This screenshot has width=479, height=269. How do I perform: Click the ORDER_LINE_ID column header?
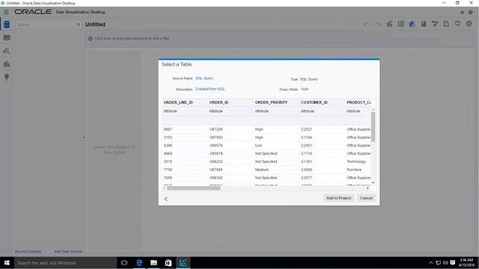178,102
